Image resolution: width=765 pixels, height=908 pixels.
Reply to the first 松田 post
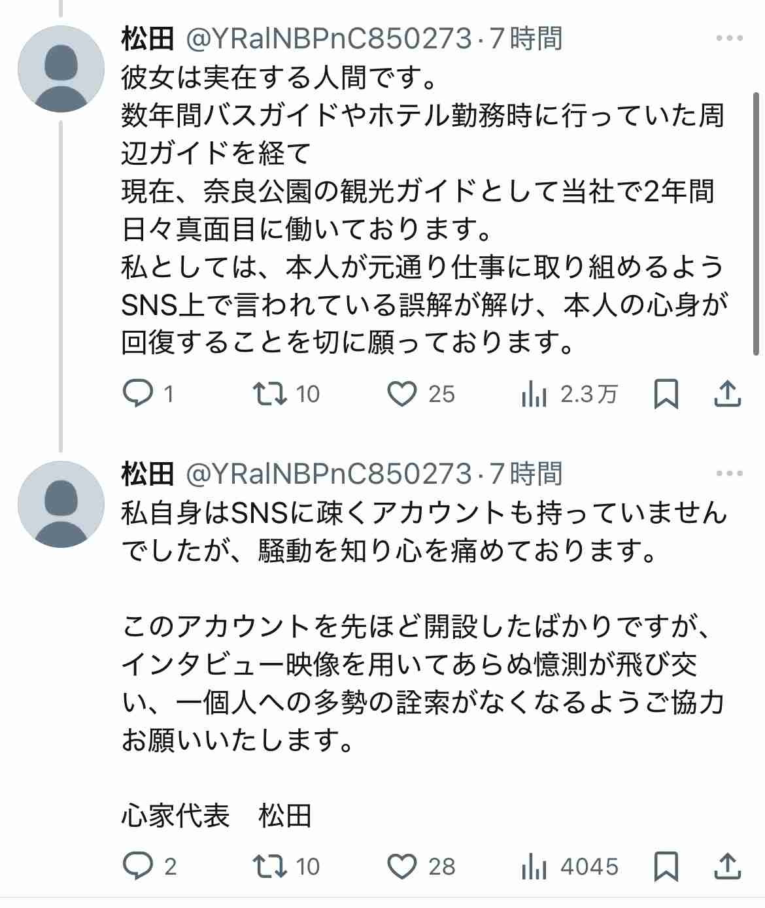click(x=138, y=394)
